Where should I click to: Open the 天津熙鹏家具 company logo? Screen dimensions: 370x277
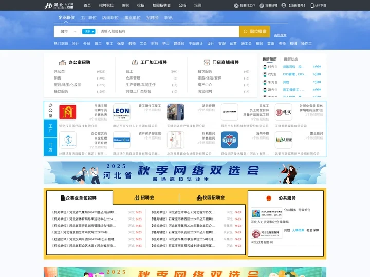pos(284,112)
